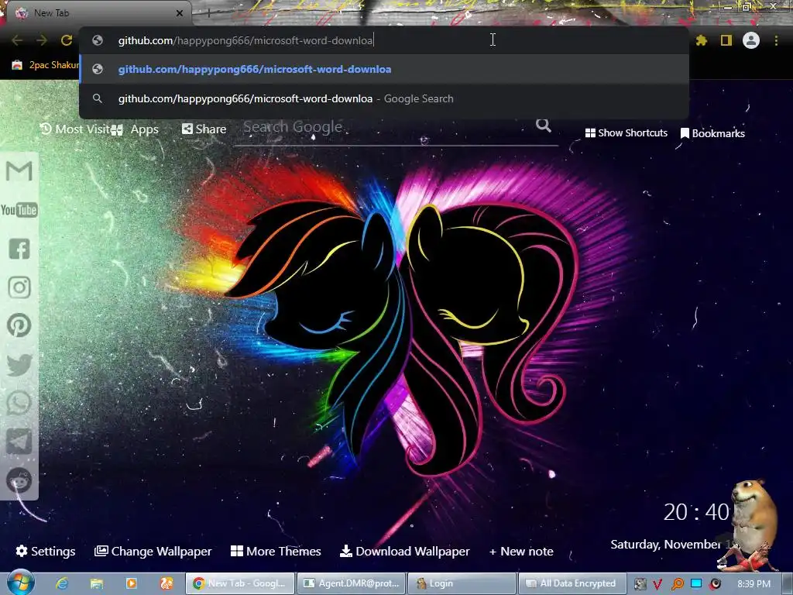Viewport: 793px width, 595px height.
Task: Click the Search Google magnifier icon
Action: (x=543, y=125)
